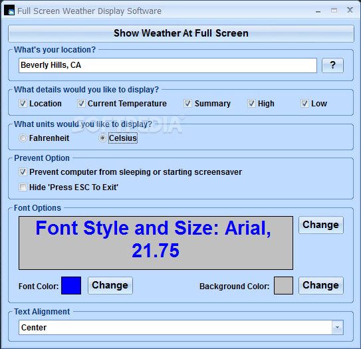Click the 'Prevent Option' group label
This screenshot has width=361, height=349.
click(x=42, y=158)
